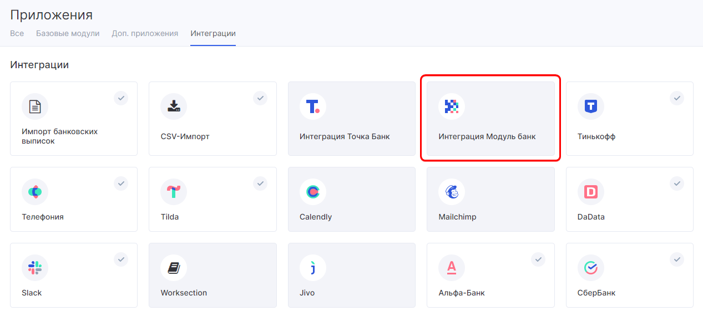Open the Доп. приложения tab
This screenshot has height=316, width=703.
click(145, 33)
